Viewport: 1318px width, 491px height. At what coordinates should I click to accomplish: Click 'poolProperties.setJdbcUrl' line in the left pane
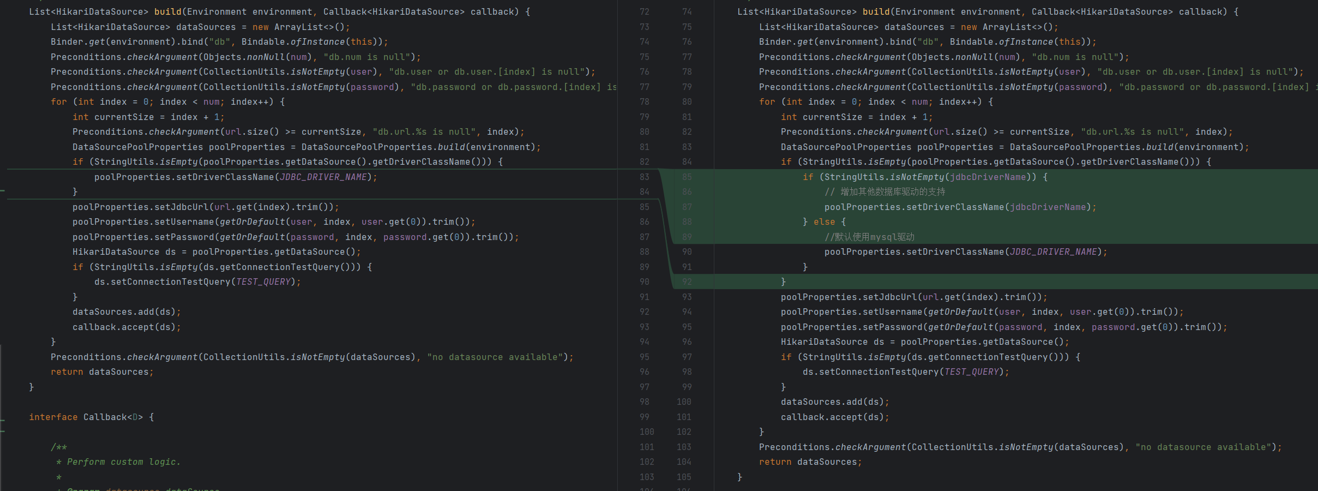(206, 207)
